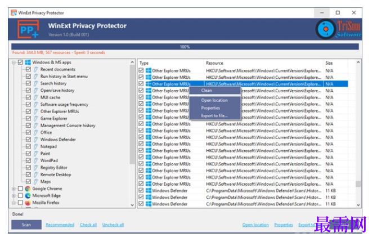Click the brush icon beside Registry Editor
Viewport: 377px width, 242px height.
tap(36, 167)
